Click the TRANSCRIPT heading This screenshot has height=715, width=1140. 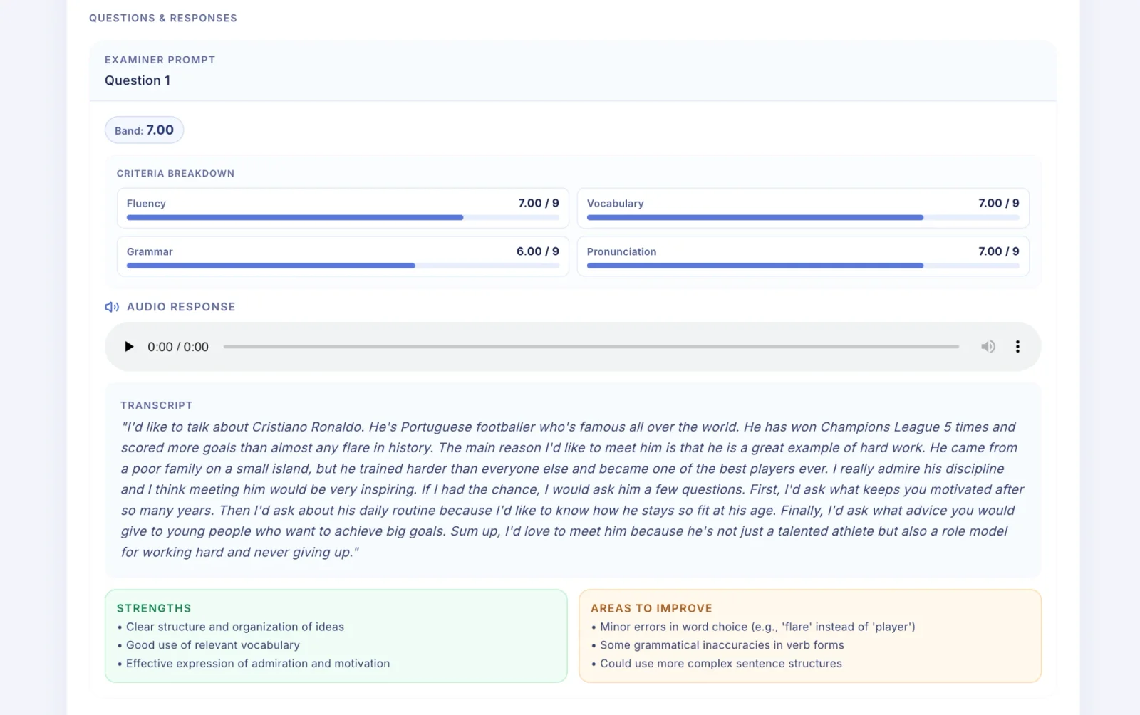tap(156, 405)
